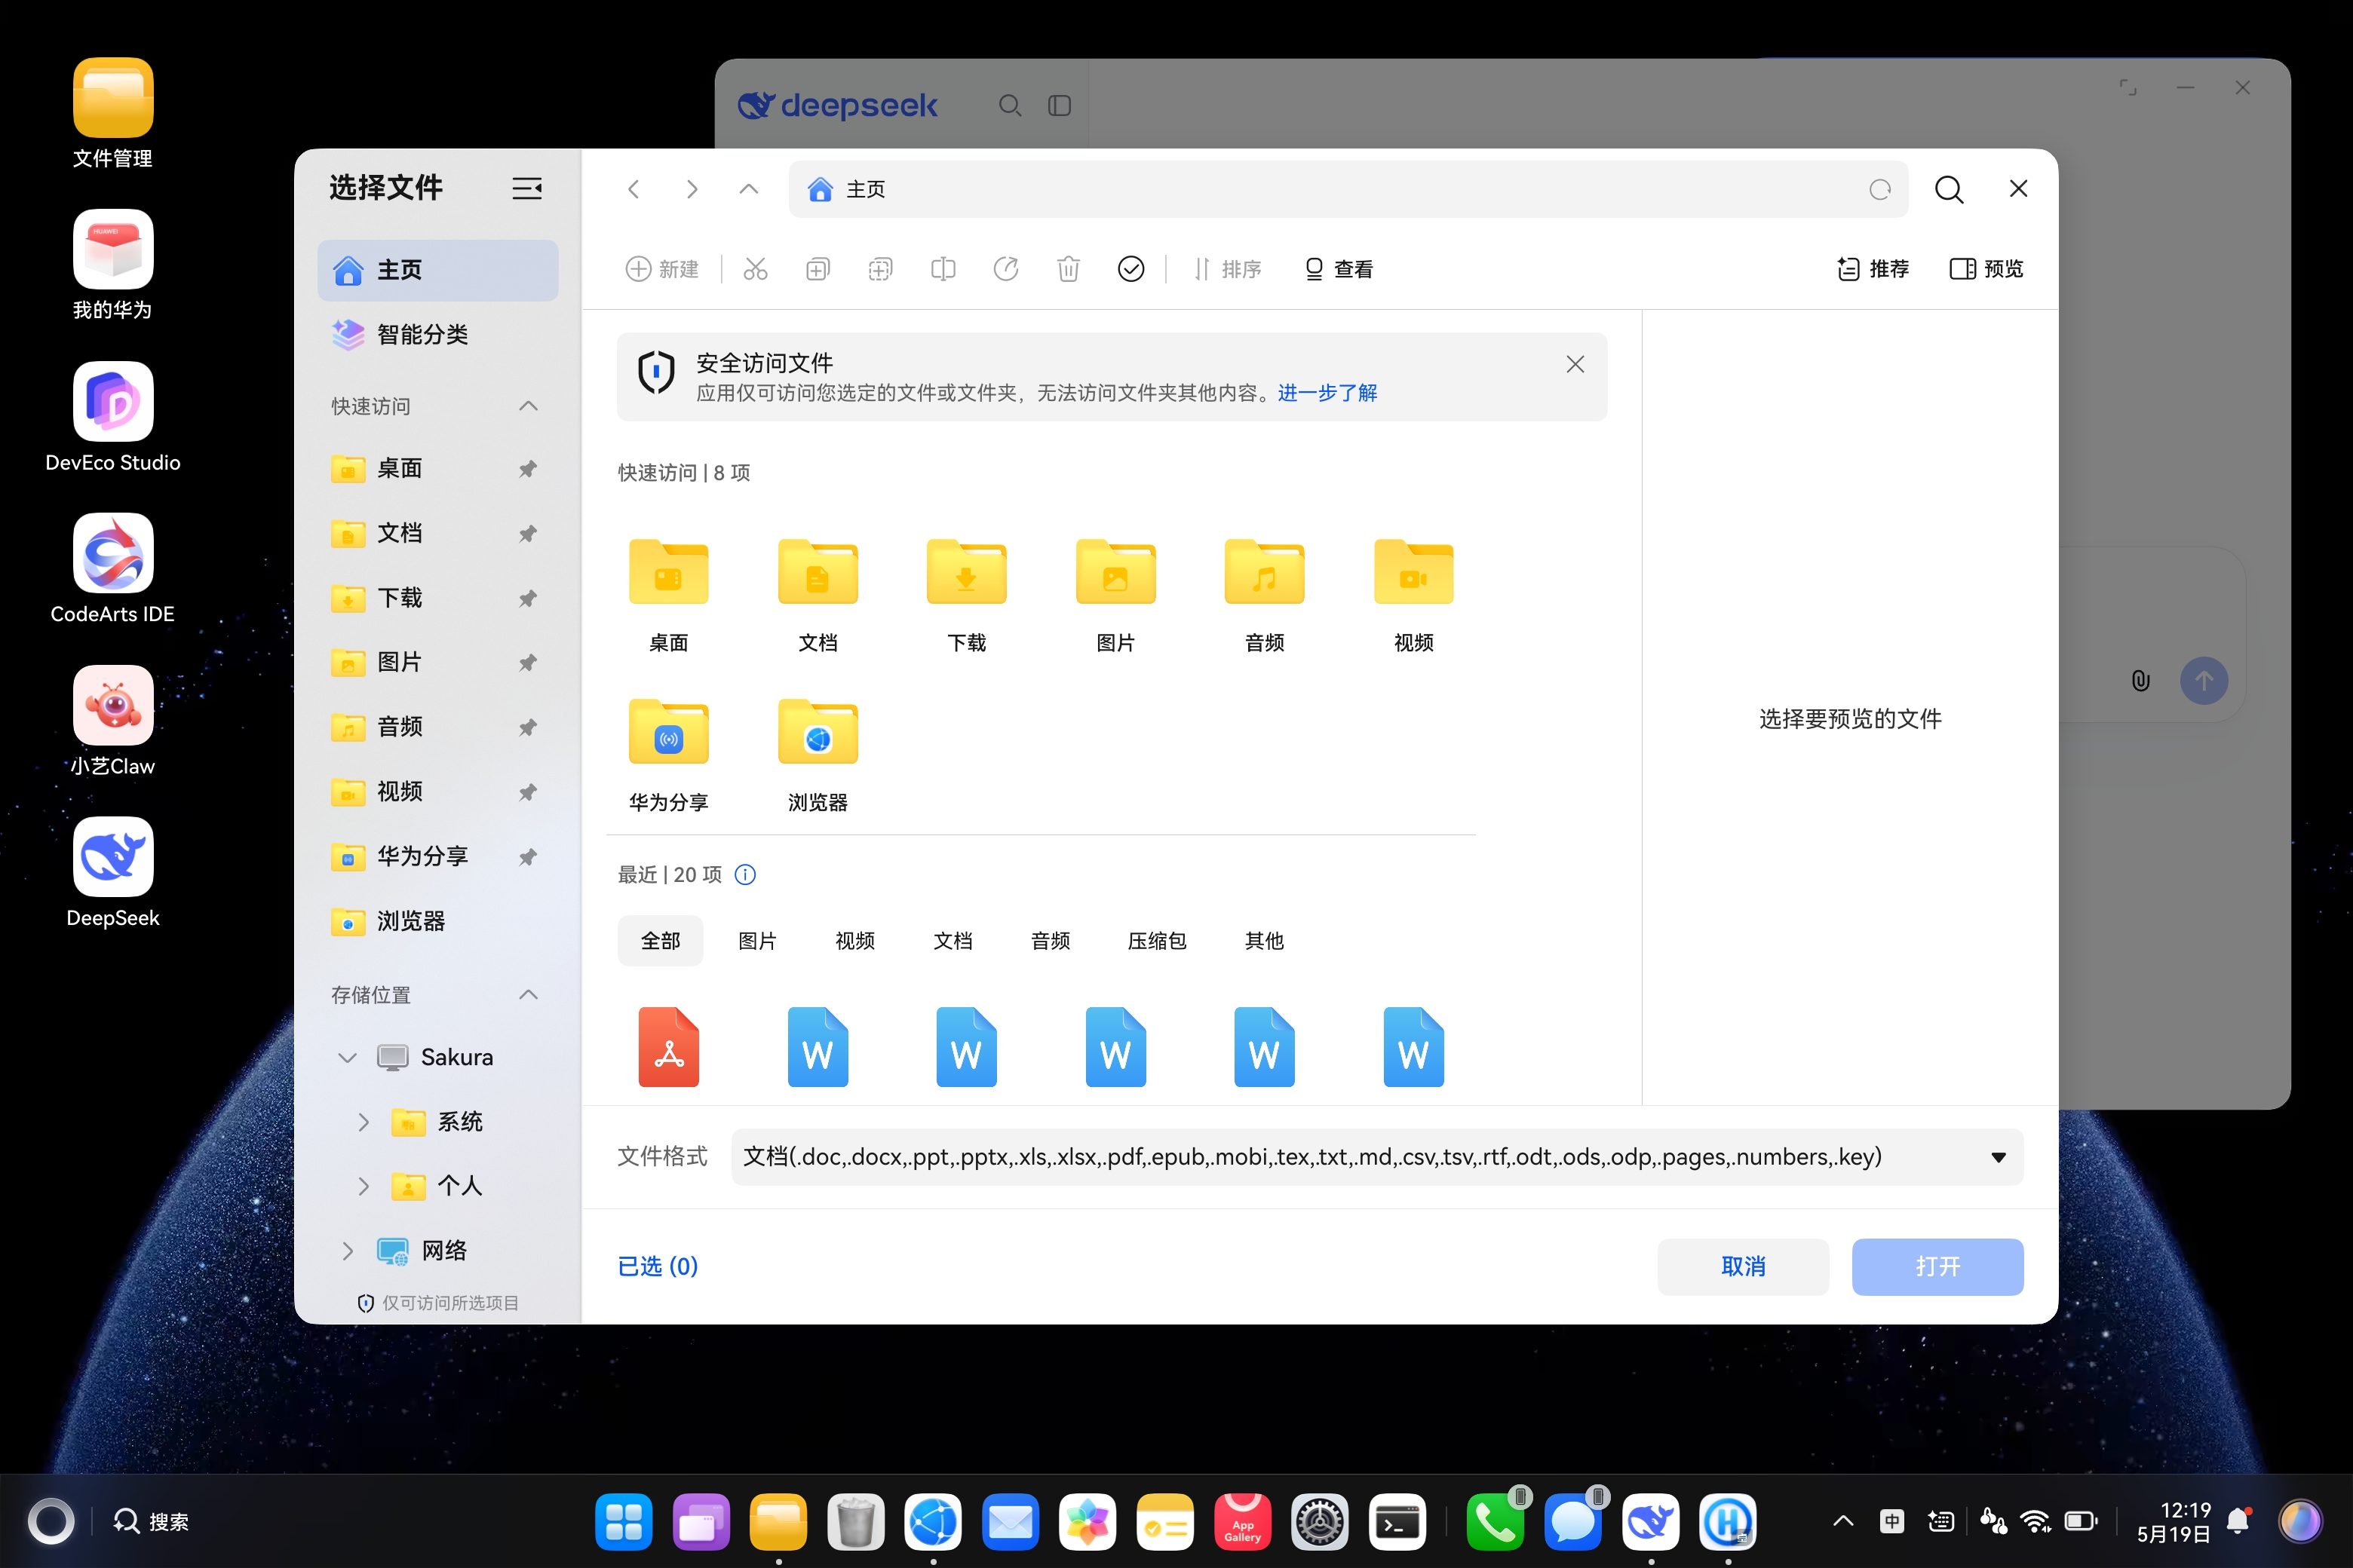Image resolution: width=2353 pixels, height=1568 pixels.
Task: Toggle the Preview (预览) pane
Action: 1986,269
